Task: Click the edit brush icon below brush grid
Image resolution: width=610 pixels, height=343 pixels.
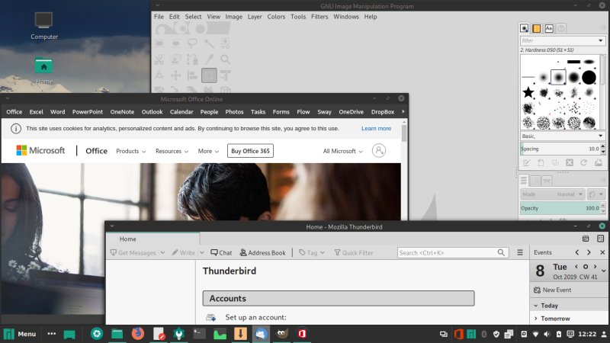Action: (x=526, y=163)
